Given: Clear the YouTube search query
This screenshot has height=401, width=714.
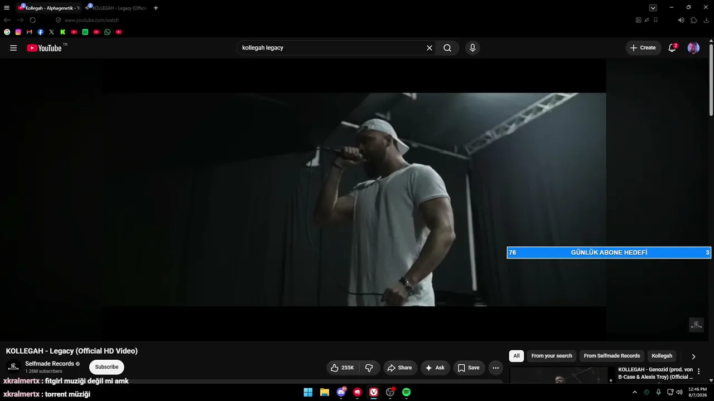Looking at the screenshot, I should 430,48.
